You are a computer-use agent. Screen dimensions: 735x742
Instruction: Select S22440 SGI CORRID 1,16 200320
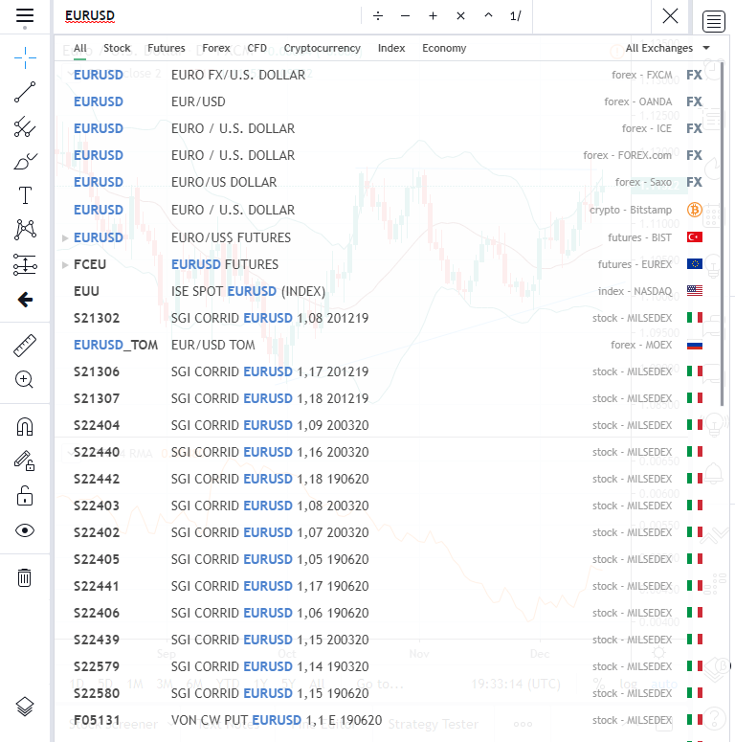click(x=387, y=452)
